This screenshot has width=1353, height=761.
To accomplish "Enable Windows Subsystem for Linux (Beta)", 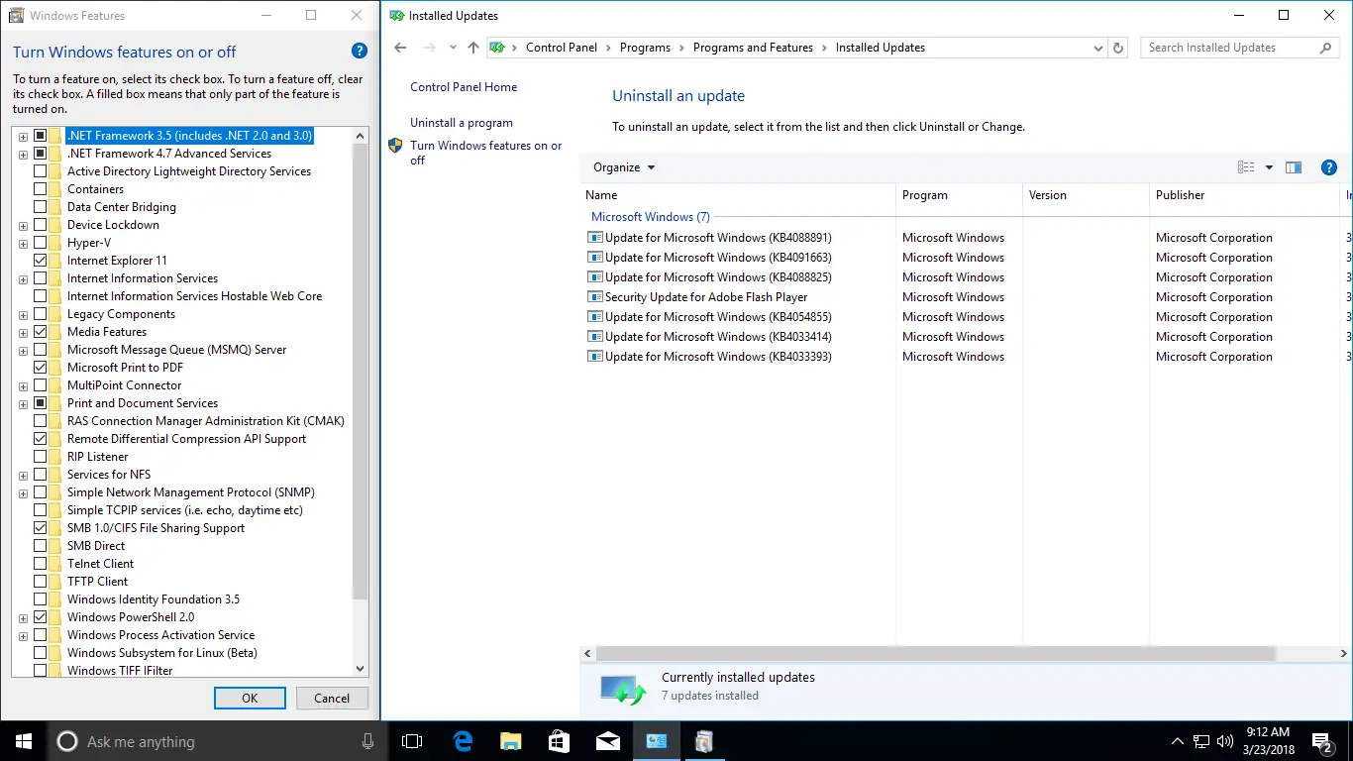I will coord(41,653).
